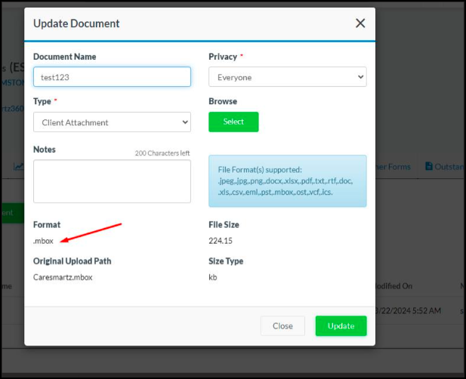Click the kb size type value
This screenshot has height=379, width=466.
[x=213, y=277]
